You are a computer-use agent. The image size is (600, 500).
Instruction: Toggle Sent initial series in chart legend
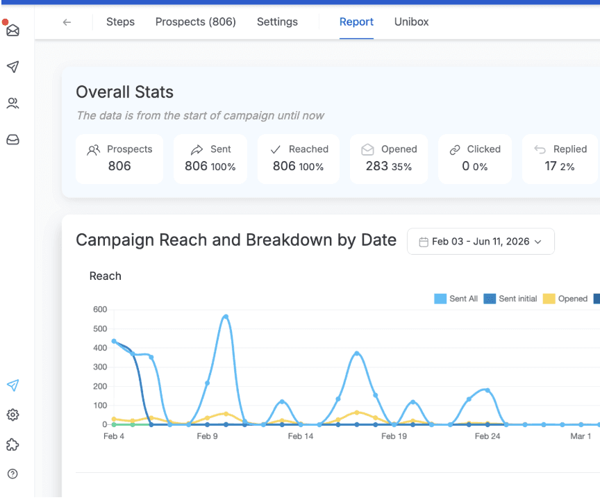tap(510, 299)
